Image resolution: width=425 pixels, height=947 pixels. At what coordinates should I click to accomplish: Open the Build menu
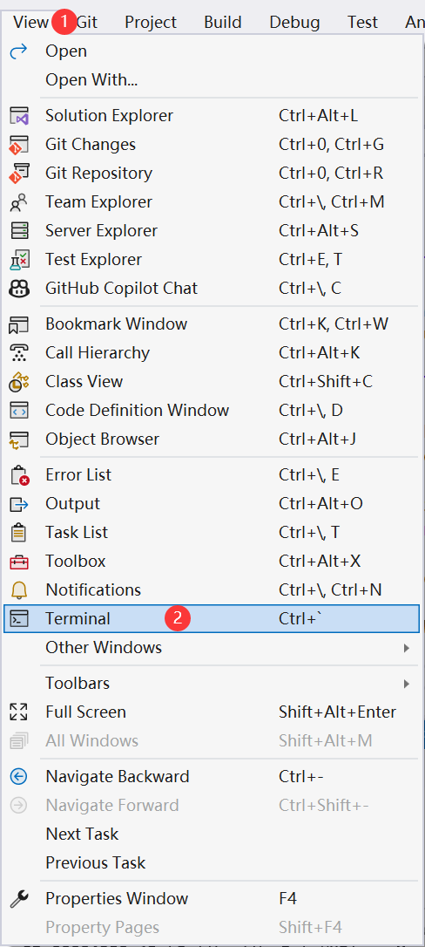point(223,23)
